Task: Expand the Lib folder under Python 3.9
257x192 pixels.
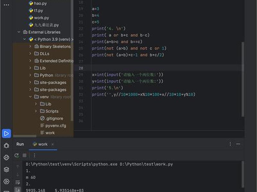Action: [30, 68]
